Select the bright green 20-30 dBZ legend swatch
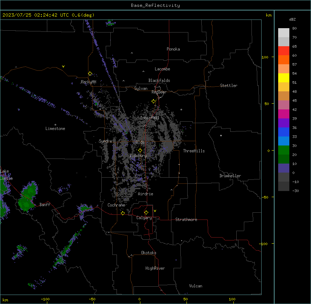Image resolution: width=311 pixels, height=304 pixels. click(x=284, y=150)
